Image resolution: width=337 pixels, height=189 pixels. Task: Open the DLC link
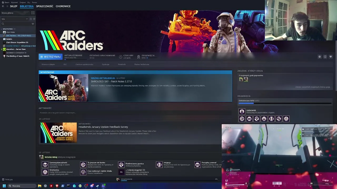pyautogui.click(x=65, y=64)
